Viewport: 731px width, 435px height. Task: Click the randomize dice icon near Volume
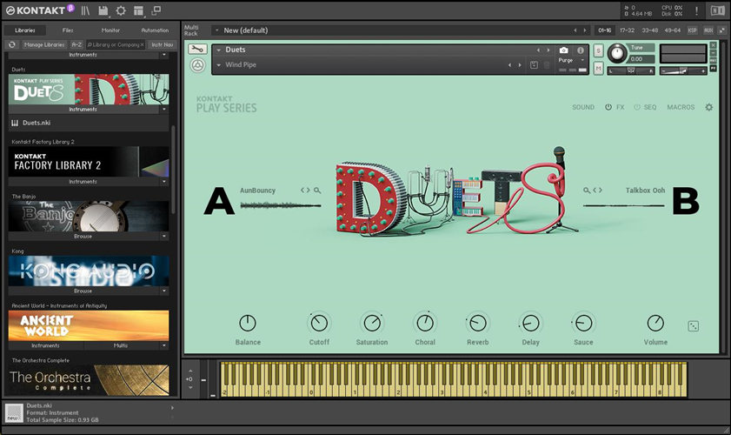pos(693,325)
